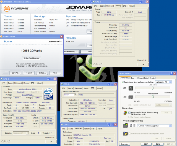Click Close button in 3DMark Score
The height and width of the screenshot is (146, 177).
[55, 73]
